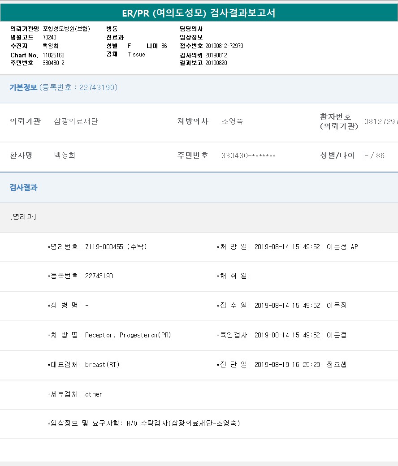
Task: Click the empty 채취일 label
Action: 234,276
